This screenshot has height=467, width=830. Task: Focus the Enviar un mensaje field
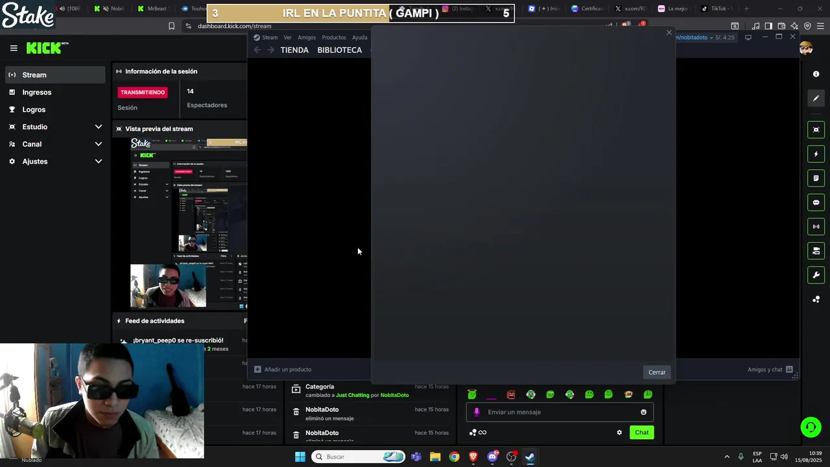(x=560, y=412)
